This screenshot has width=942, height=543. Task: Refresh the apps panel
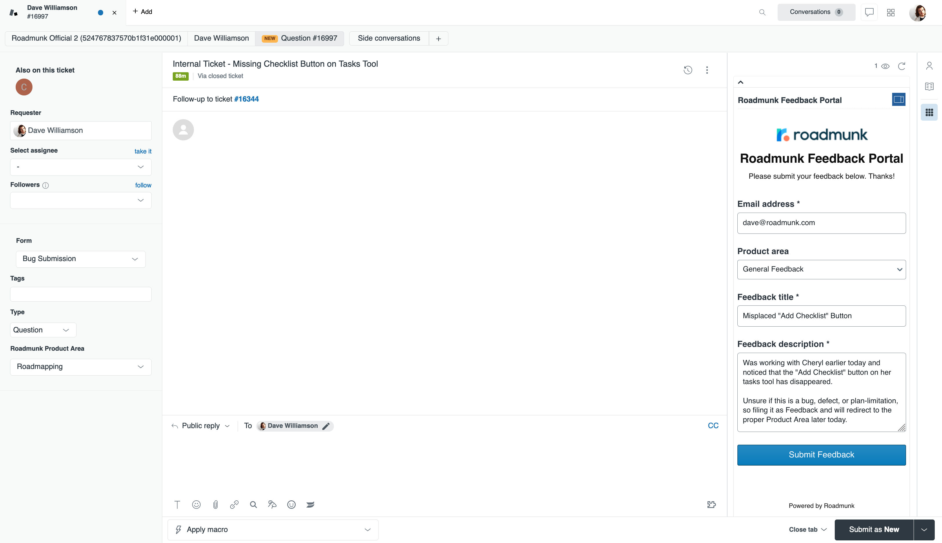(901, 66)
